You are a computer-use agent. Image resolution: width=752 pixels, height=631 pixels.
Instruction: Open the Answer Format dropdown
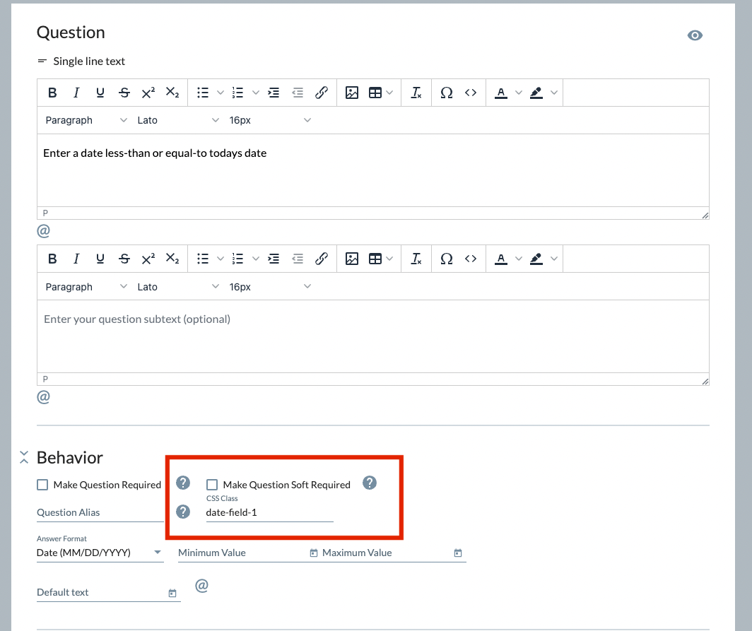tap(100, 553)
